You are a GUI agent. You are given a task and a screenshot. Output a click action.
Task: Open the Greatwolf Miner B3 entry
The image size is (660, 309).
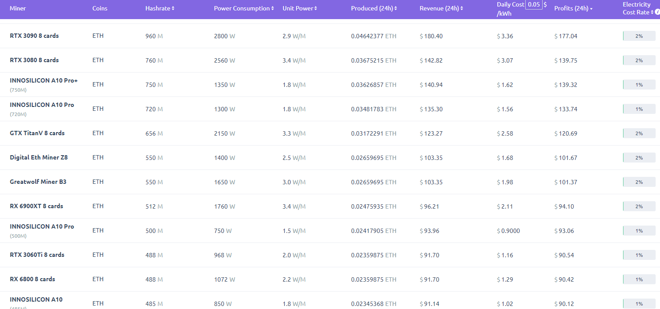click(38, 182)
